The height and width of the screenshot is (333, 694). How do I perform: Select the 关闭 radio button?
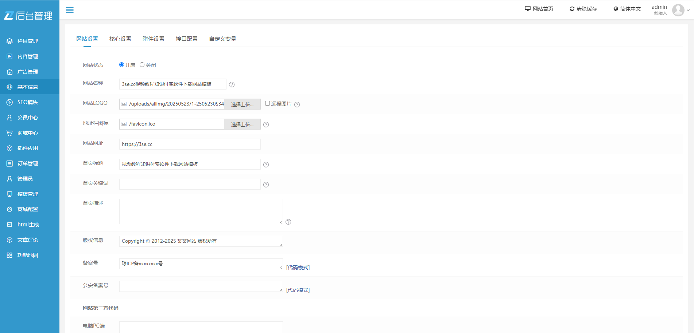(142, 65)
